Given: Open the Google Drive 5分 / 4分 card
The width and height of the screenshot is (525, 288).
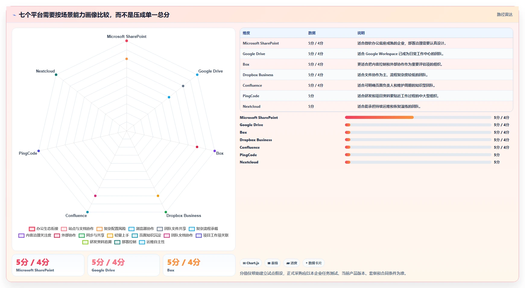Looking at the screenshot, I should [x=124, y=265].
